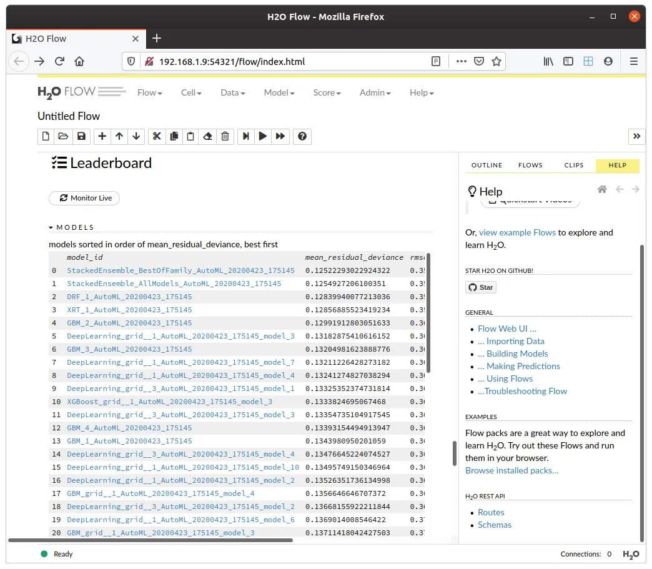Open the Model dropdown menu
652x569 pixels.
[x=279, y=92]
